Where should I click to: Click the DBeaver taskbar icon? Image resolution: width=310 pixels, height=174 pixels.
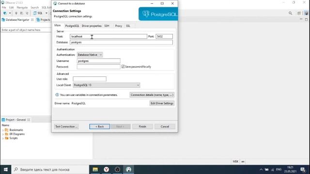(128, 170)
